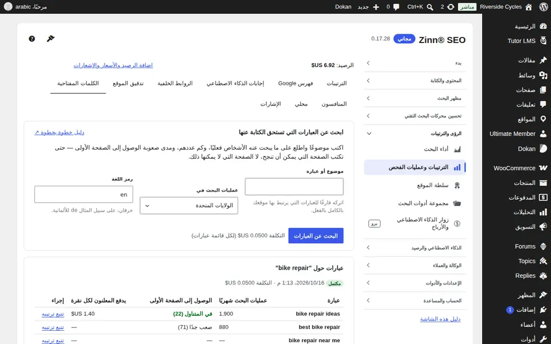Expand the الإعدادات والأدوات section

click(415, 283)
